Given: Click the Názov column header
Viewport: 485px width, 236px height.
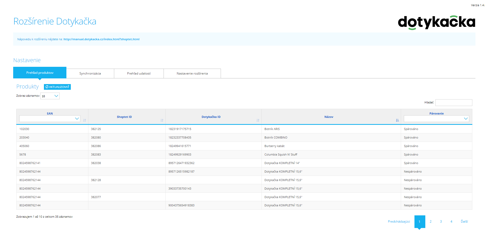Looking at the screenshot, I should coord(329,117).
